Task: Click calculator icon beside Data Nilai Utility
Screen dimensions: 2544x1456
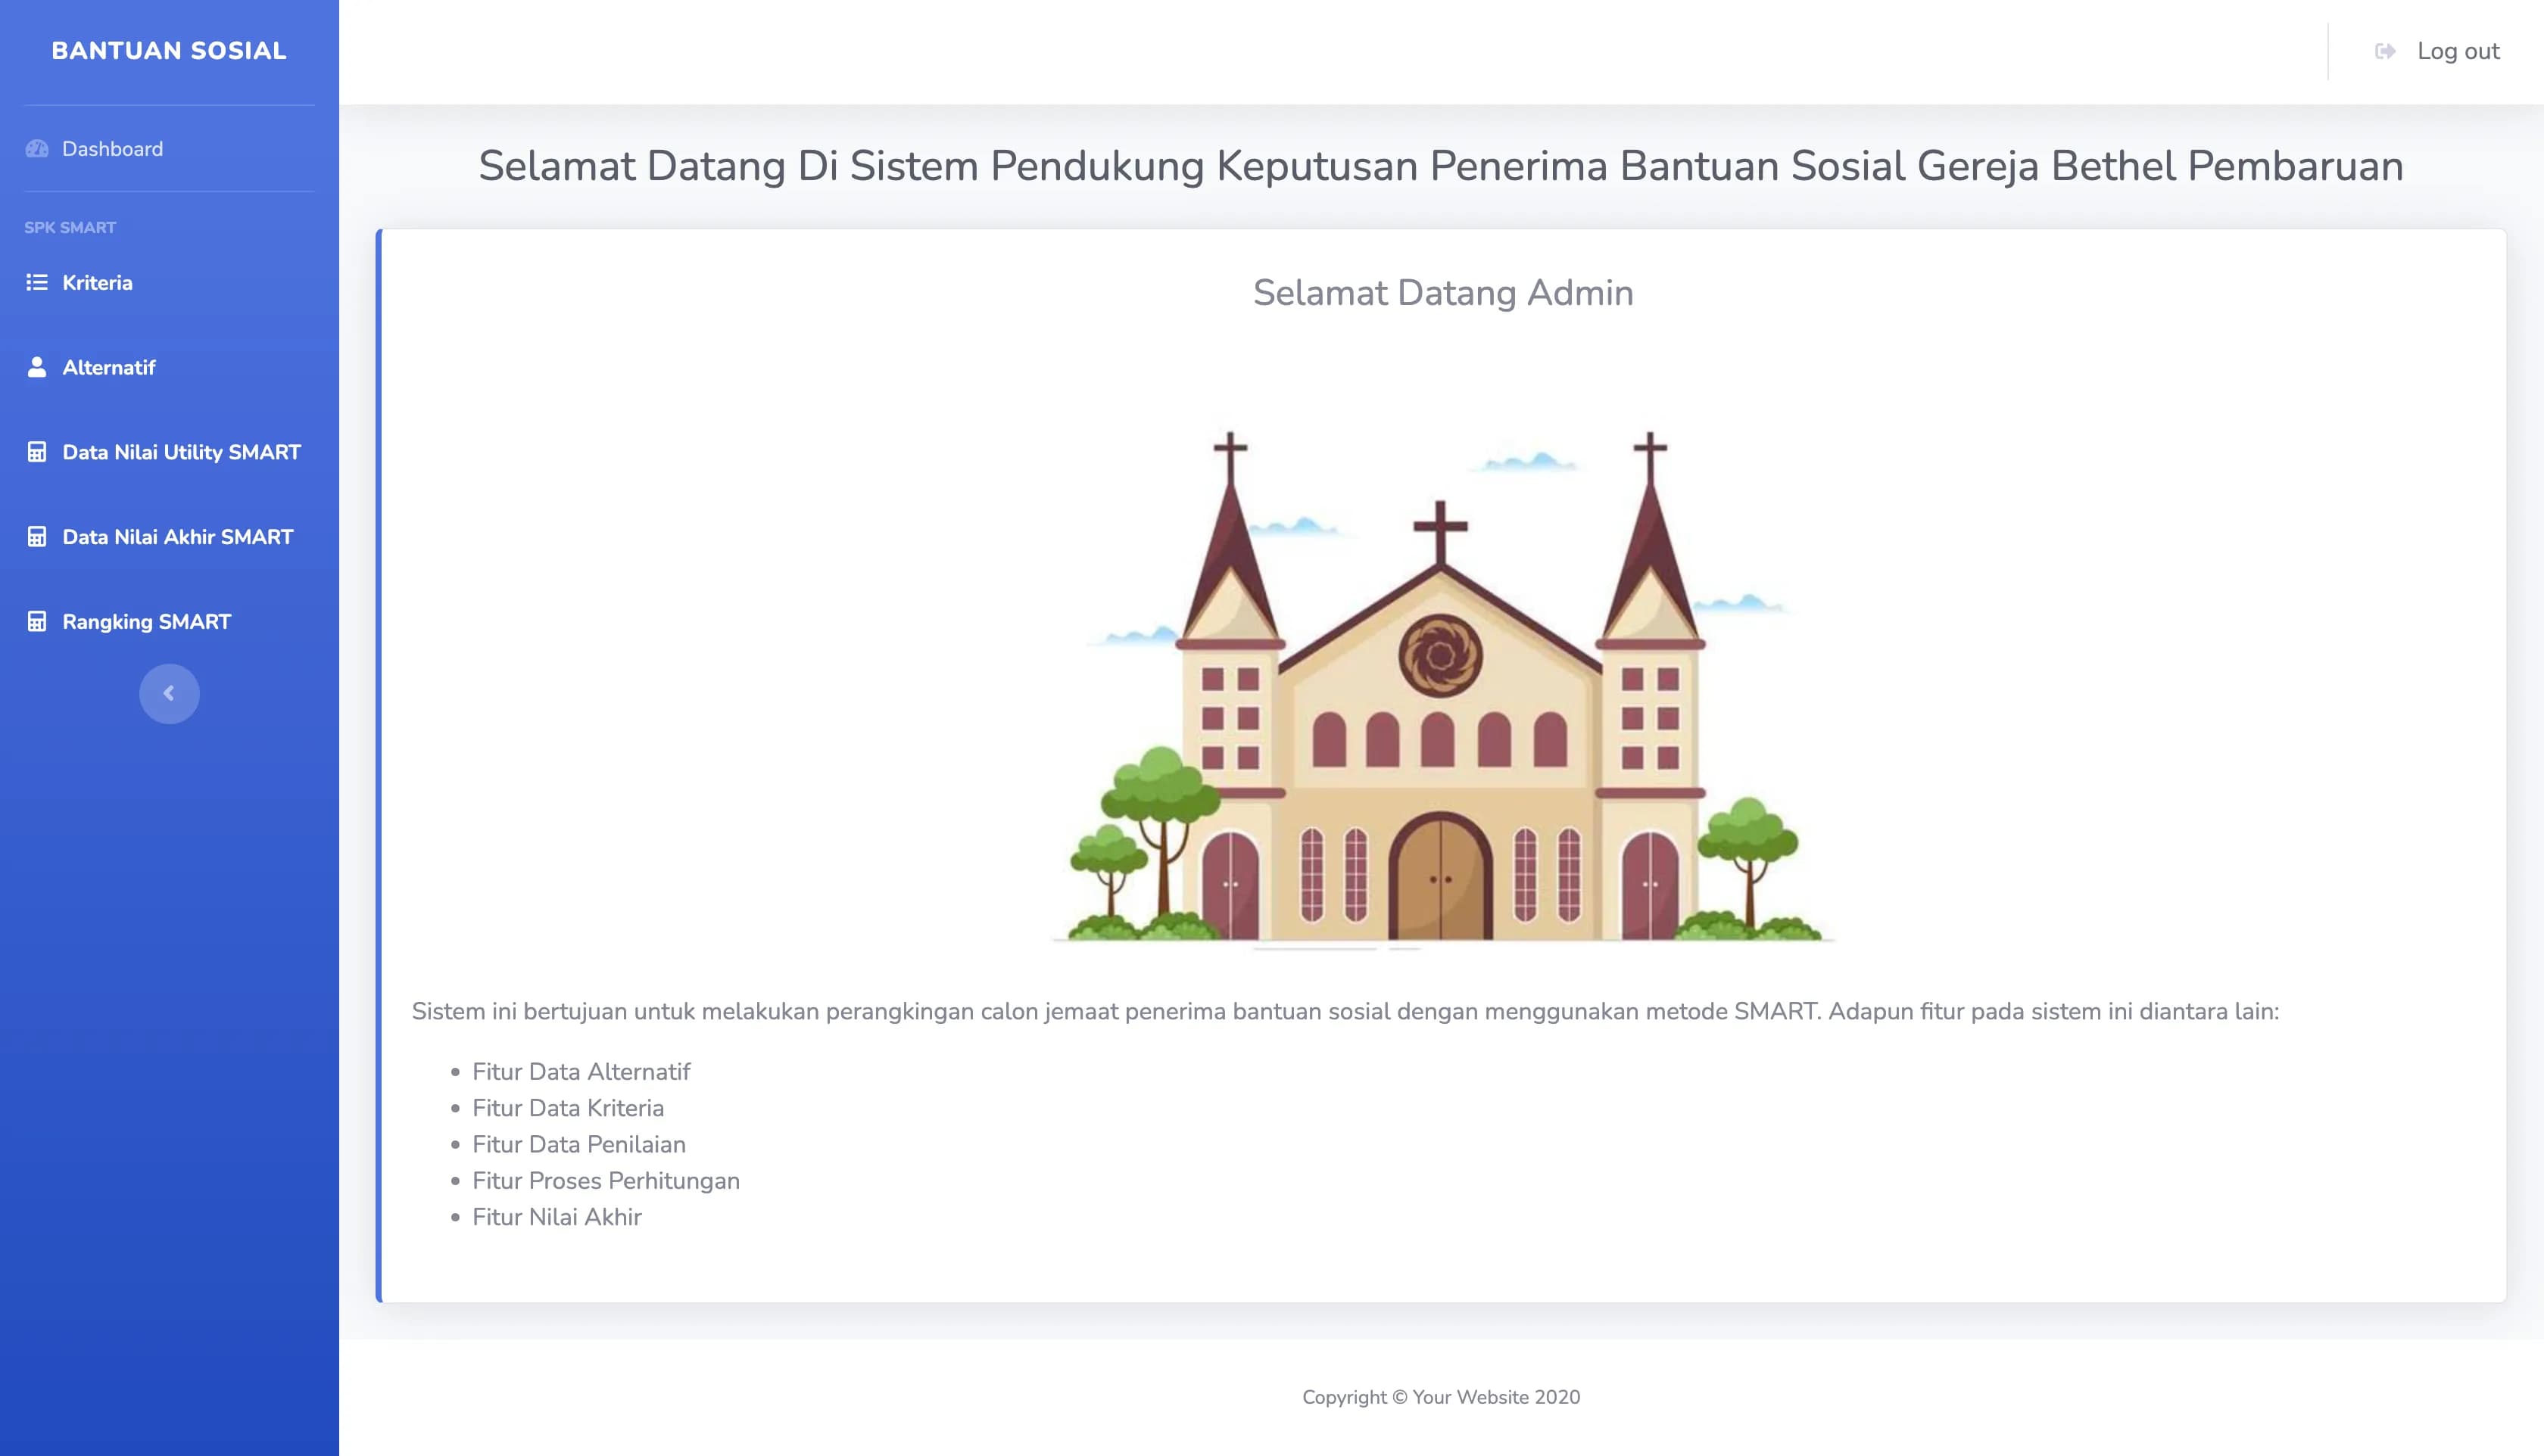Action: click(37, 452)
